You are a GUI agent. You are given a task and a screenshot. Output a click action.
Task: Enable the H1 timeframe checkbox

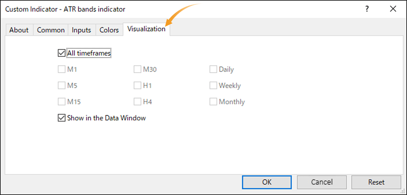coord(137,85)
